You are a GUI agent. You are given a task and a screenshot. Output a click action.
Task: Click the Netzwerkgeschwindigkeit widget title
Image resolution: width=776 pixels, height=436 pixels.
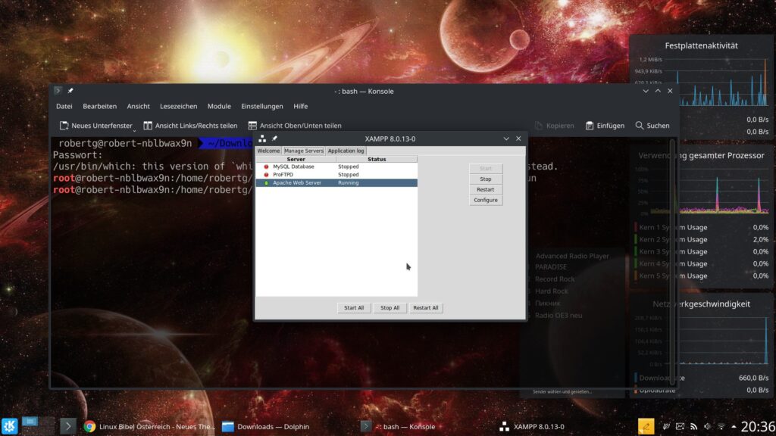(x=701, y=304)
